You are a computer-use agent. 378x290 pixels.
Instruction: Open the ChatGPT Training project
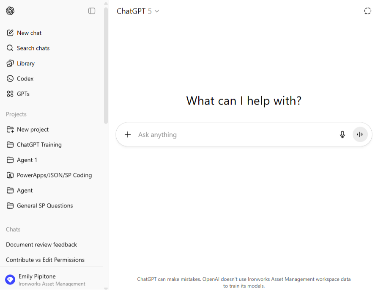39,145
